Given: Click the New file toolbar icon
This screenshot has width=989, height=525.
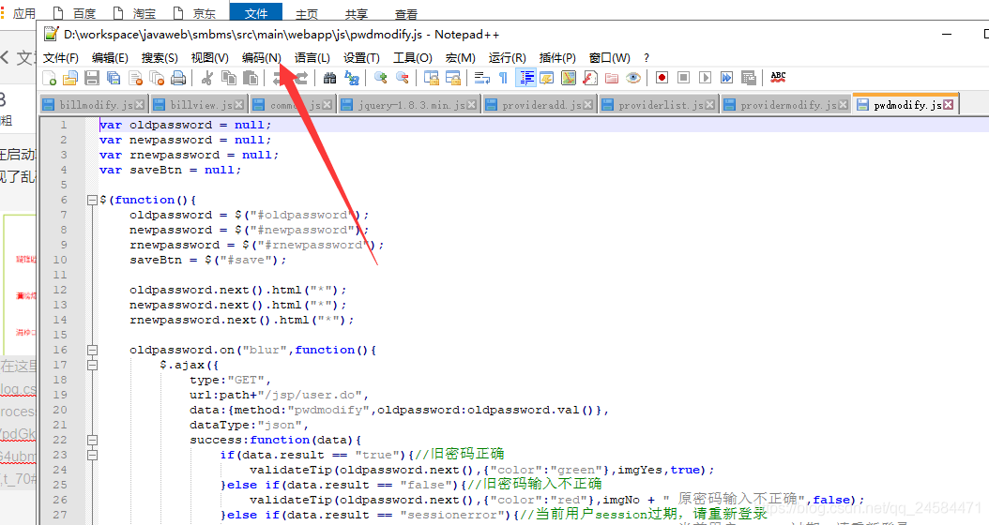Looking at the screenshot, I should [50, 78].
